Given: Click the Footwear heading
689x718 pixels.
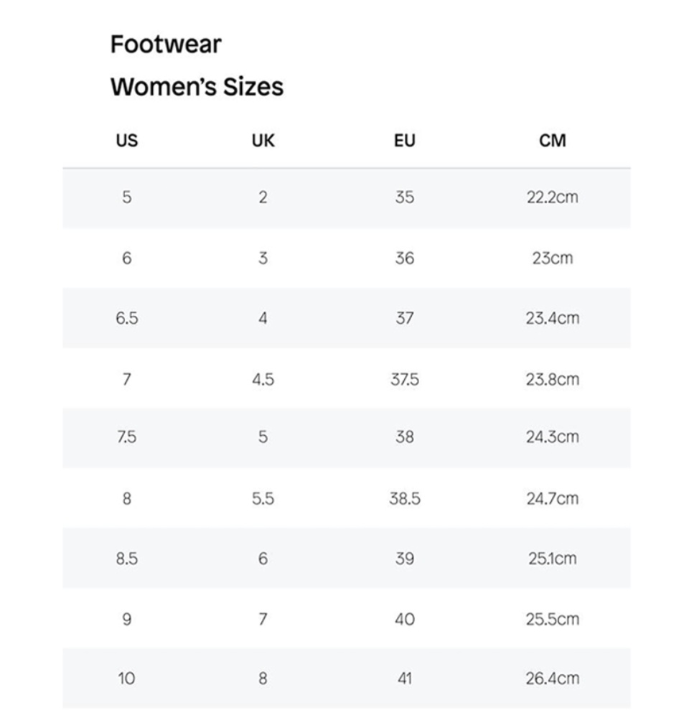Looking at the screenshot, I should (x=166, y=45).
